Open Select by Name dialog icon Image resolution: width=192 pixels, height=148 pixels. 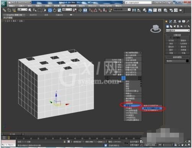(x=34, y=10)
